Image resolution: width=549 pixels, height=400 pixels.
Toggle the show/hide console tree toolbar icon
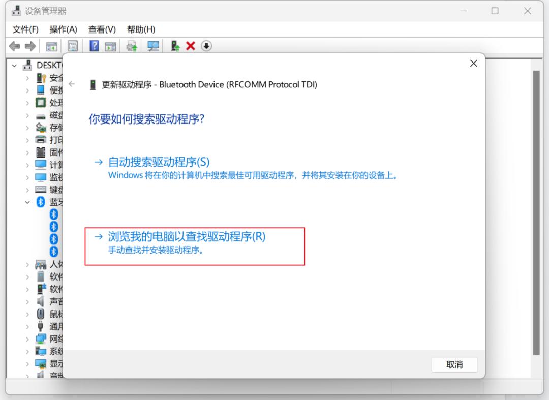click(51, 46)
